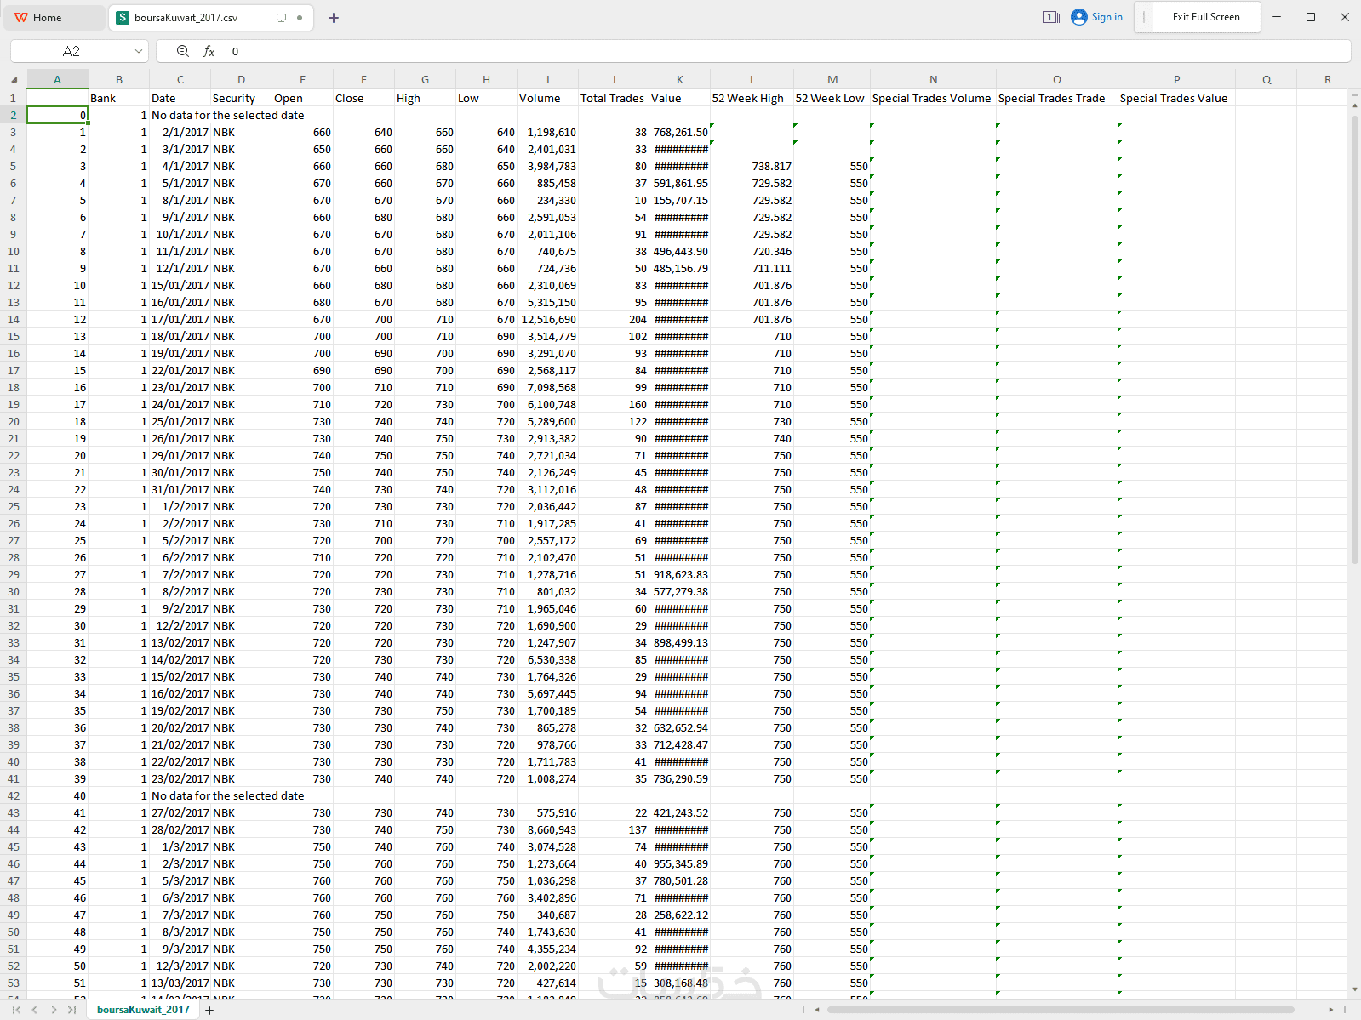Click the monitor icon on the csv tab

click(282, 17)
